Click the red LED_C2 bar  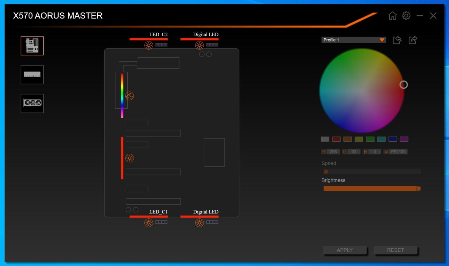(148, 39)
